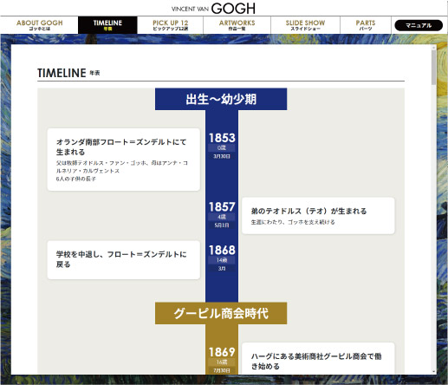Click the マニュアル button
448x385 pixels.
(x=419, y=25)
